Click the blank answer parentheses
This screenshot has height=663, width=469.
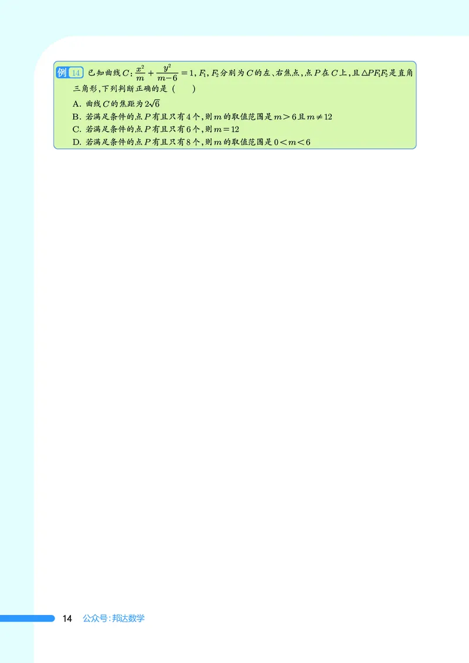(x=183, y=89)
